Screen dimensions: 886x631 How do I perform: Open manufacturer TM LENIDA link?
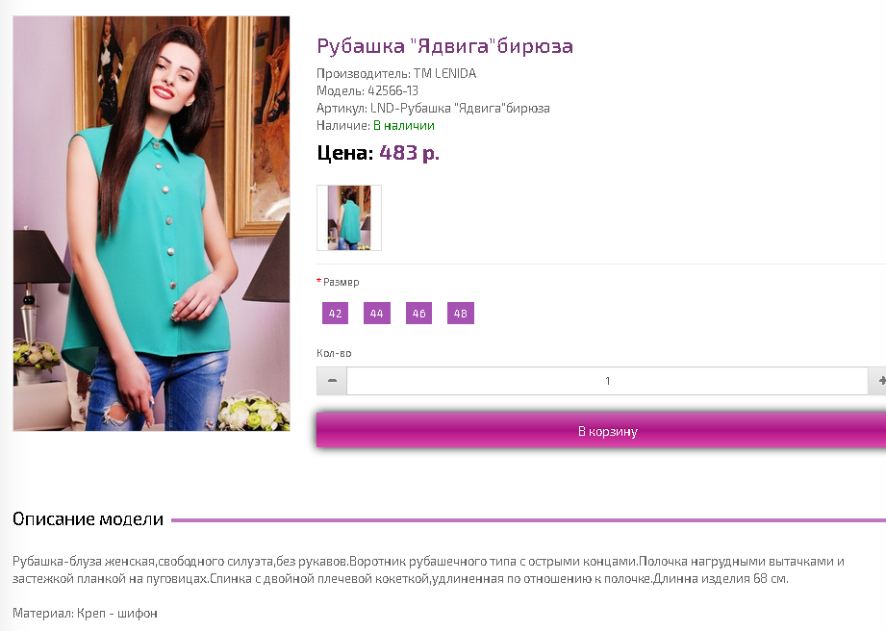[444, 73]
